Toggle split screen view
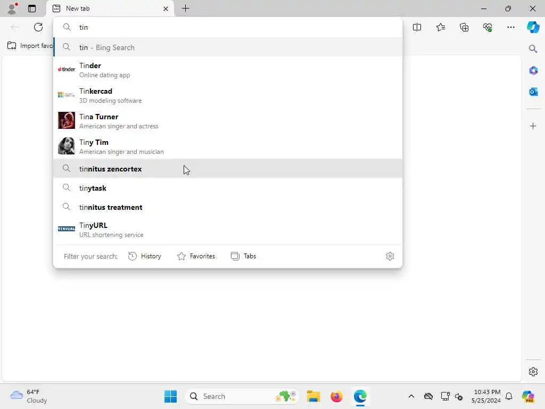Image resolution: width=545 pixels, height=409 pixels. (x=417, y=27)
